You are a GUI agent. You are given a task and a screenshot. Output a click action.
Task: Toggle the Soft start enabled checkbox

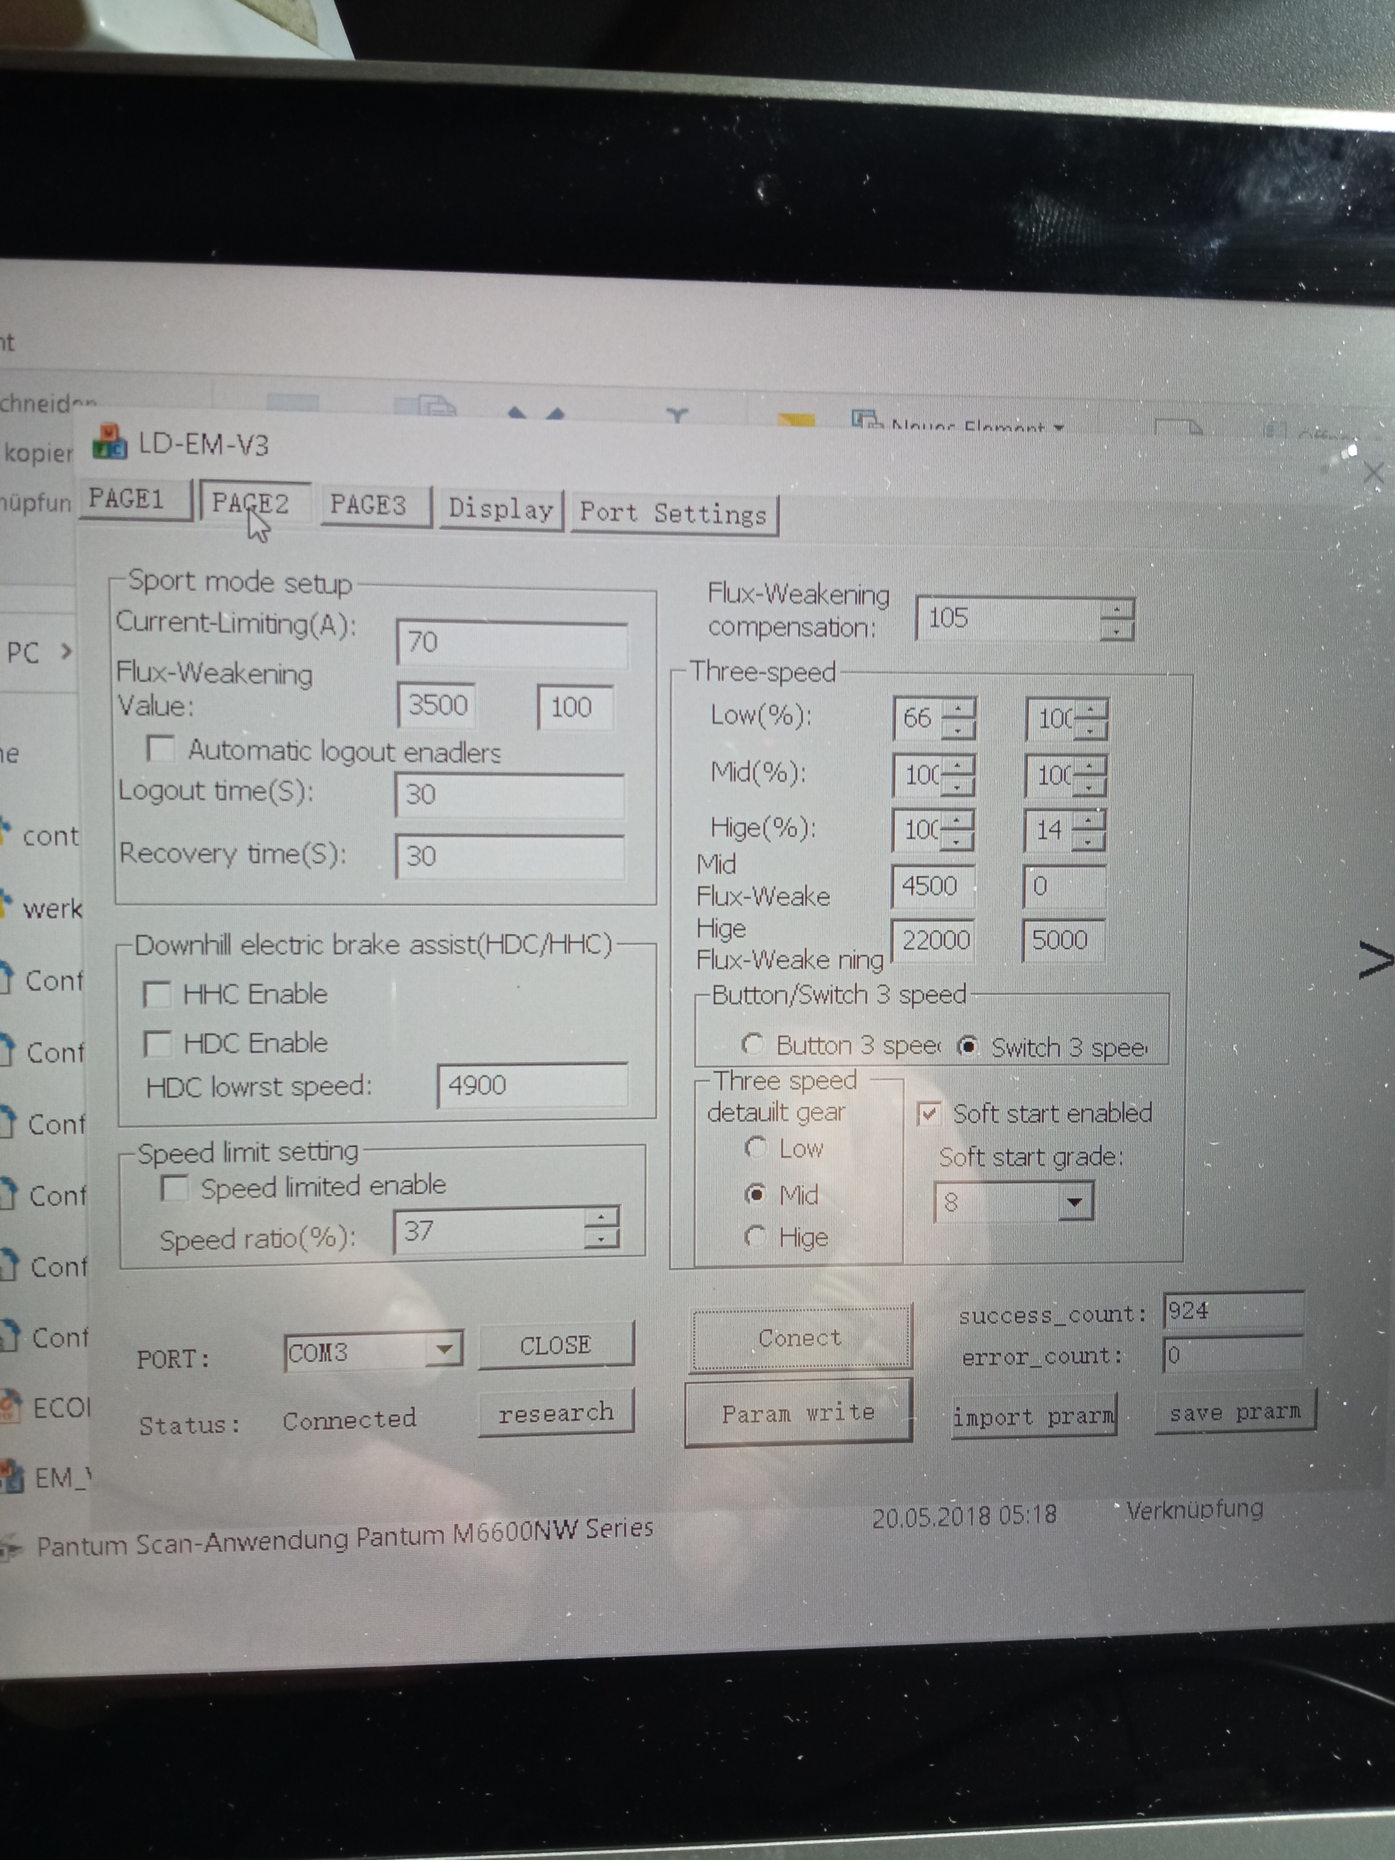tap(928, 1114)
